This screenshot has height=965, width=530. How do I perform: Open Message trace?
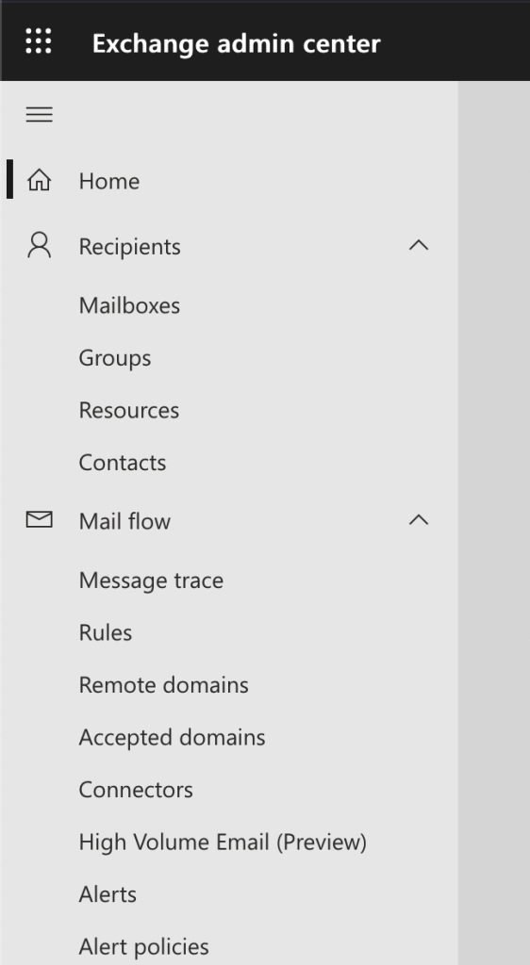click(151, 581)
